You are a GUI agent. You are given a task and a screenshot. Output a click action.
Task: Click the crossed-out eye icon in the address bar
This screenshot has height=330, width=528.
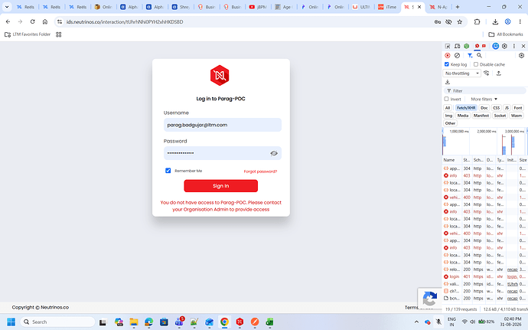(x=448, y=22)
